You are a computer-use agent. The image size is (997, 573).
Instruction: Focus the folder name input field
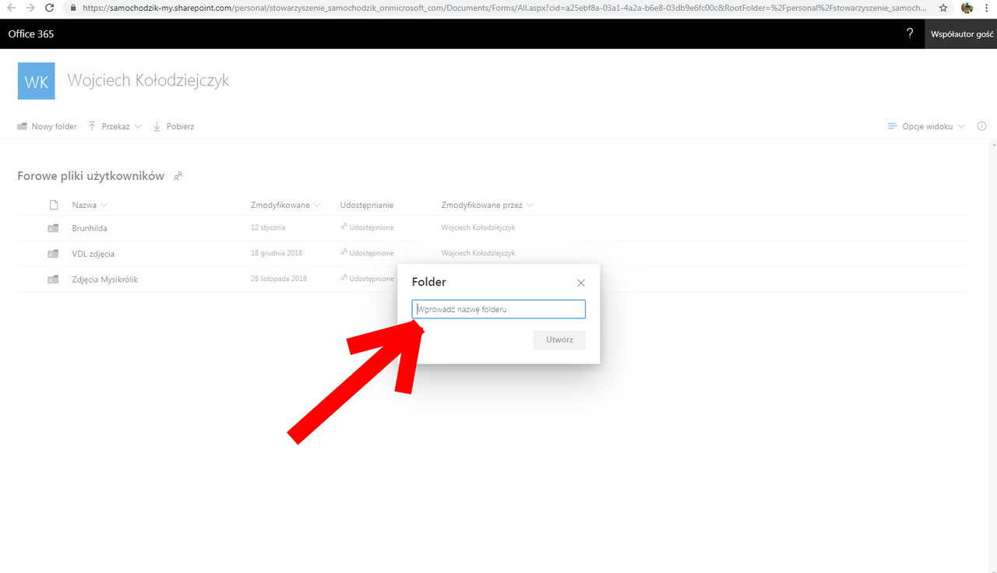coord(498,308)
